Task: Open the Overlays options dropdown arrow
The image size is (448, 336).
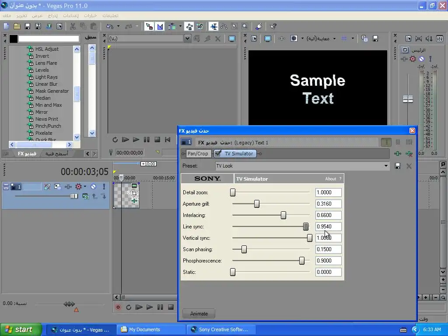Action: point(353,38)
